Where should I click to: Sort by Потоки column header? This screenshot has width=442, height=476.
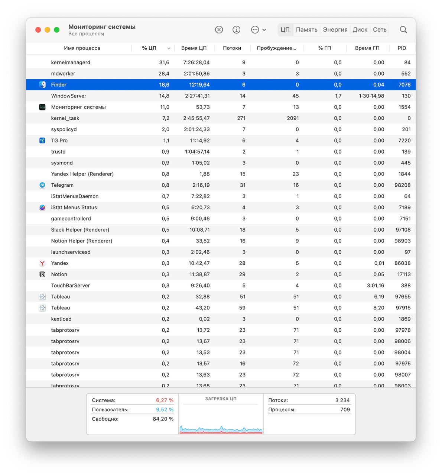coord(232,48)
